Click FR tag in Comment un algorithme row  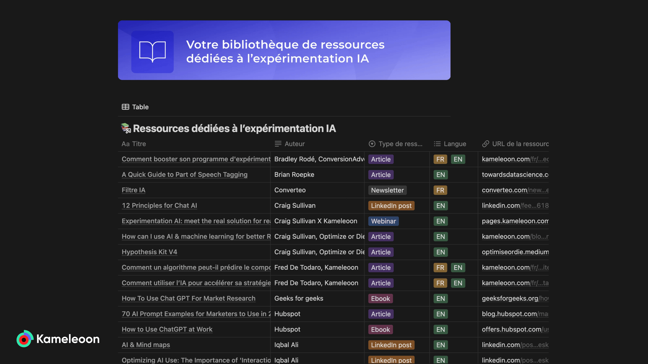click(440, 268)
